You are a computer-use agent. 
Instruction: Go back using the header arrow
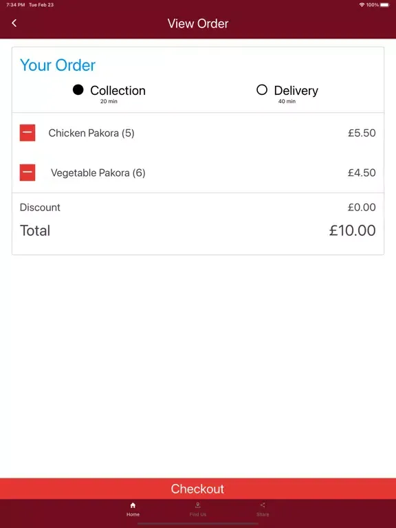[14, 23]
